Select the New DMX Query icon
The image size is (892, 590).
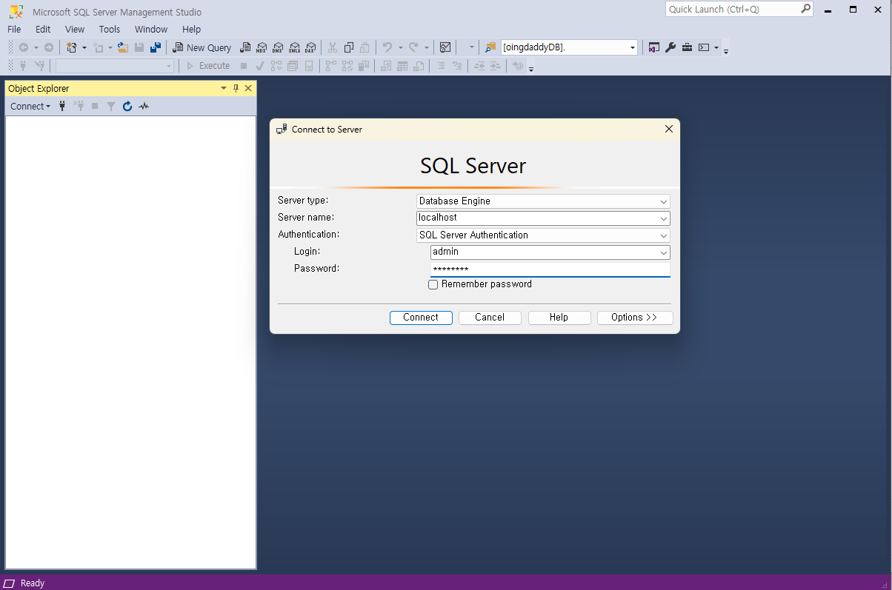278,47
